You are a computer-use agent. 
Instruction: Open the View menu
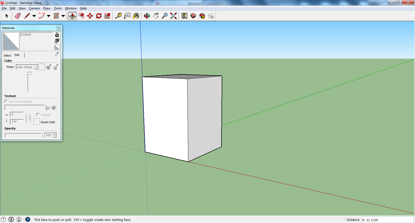(22, 8)
